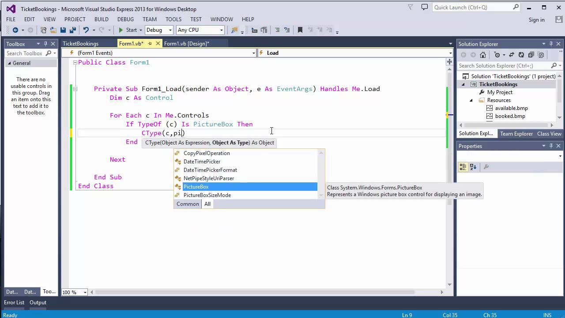Start debugging with the green Start arrow
This screenshot has width=565, height=318.
click(121, 30)
